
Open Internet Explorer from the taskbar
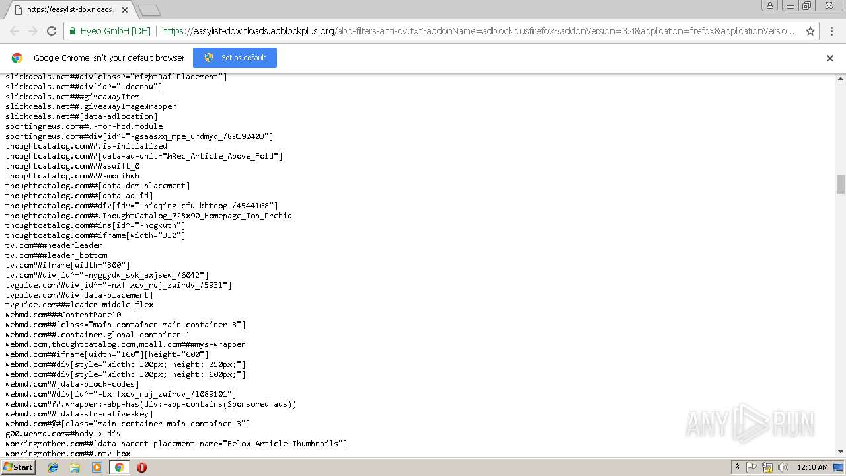(53, 467)
